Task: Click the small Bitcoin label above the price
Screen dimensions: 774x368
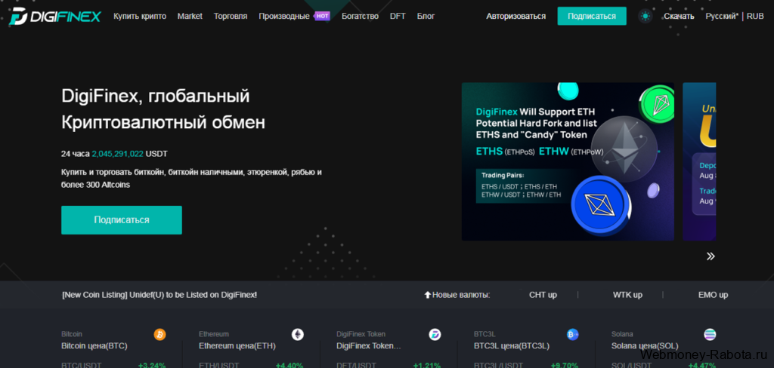Action: (x=72, y=334)
